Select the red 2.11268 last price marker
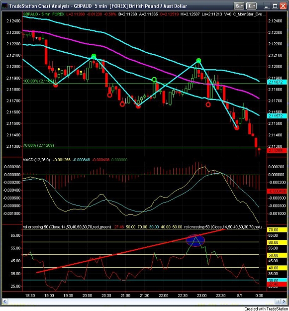289x311 pixels. (x=277, y=151)
